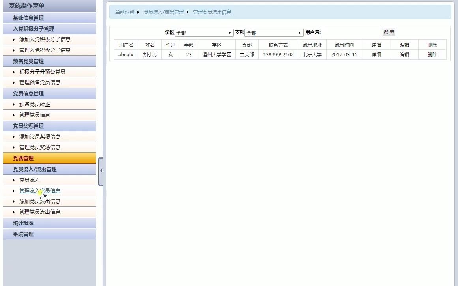Click 详细 for user abcabc
458x286 pixels.
point(375,55)
